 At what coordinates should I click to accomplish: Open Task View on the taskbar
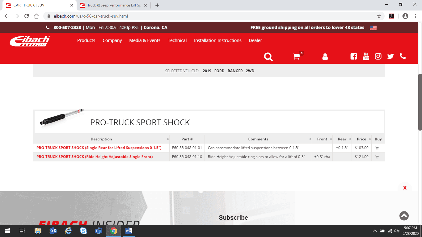coord(22,231)
